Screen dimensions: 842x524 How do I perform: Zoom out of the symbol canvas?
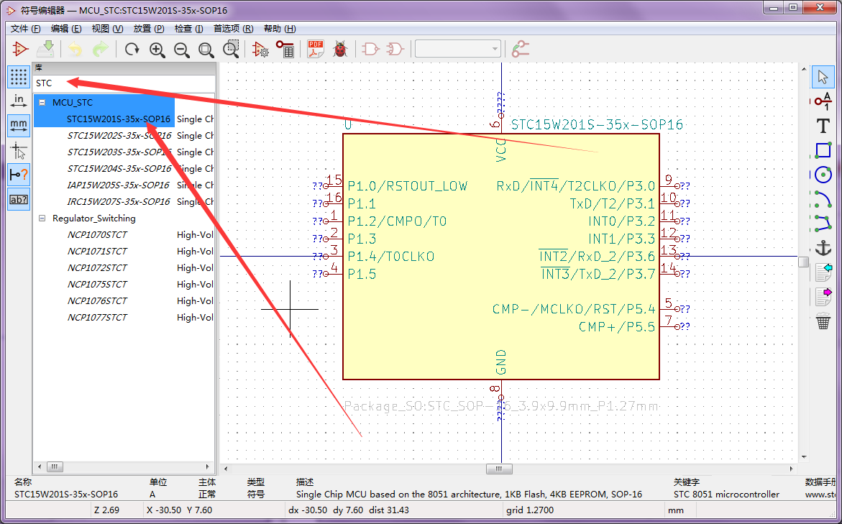(x=182, y=50)
